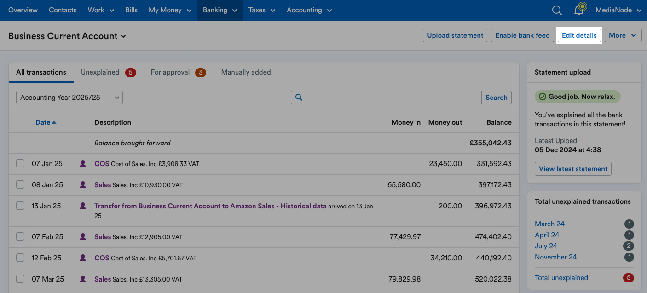The width and height of the screenshot is (647, 293).
Task: Click the Money in amount 65,580.00
Action: pos(404,184)
